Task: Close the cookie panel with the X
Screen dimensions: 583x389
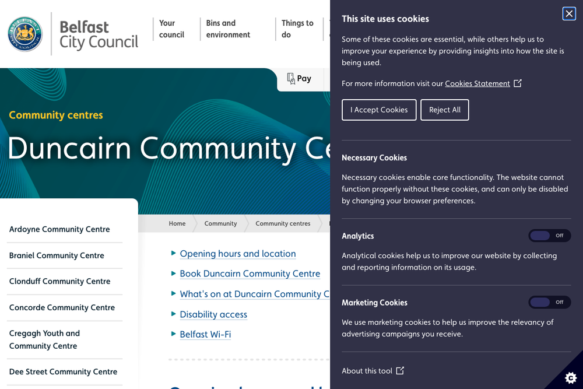Action: click(x=569, y=14)
